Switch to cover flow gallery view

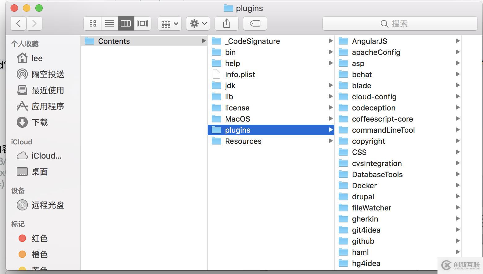click(142, 23)
